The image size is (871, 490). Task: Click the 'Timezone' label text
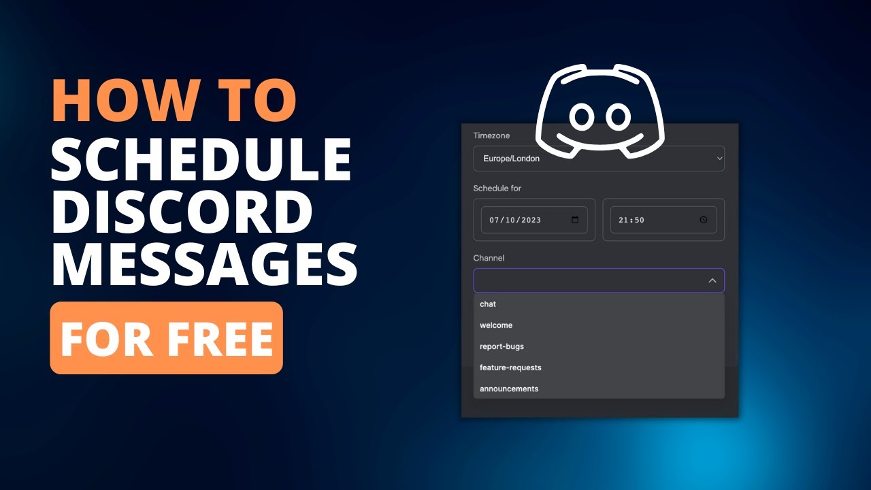coord(491,136)
